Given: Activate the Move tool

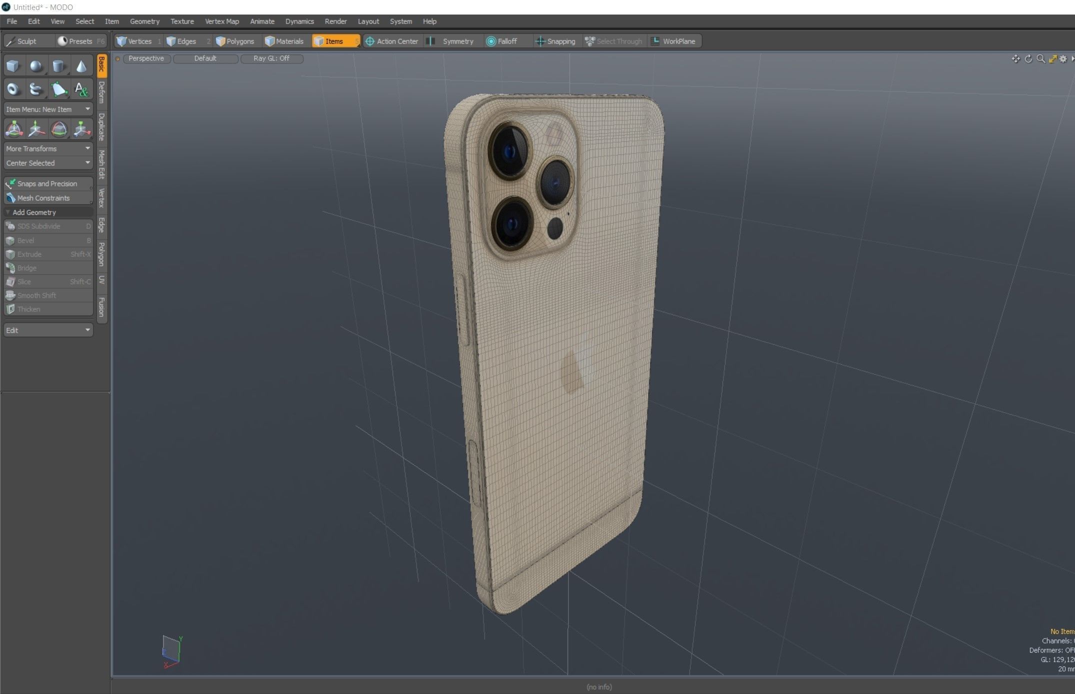Looking at the screenshot, I should pyautogui.click(x=36, y=129).
